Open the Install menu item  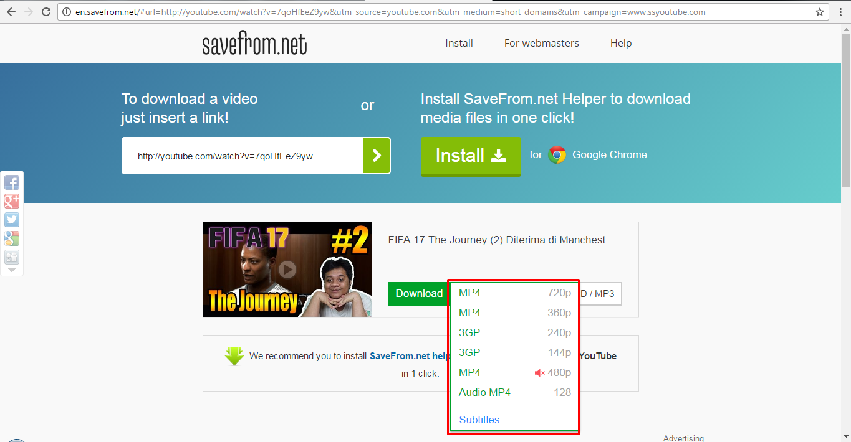(459, 43)
